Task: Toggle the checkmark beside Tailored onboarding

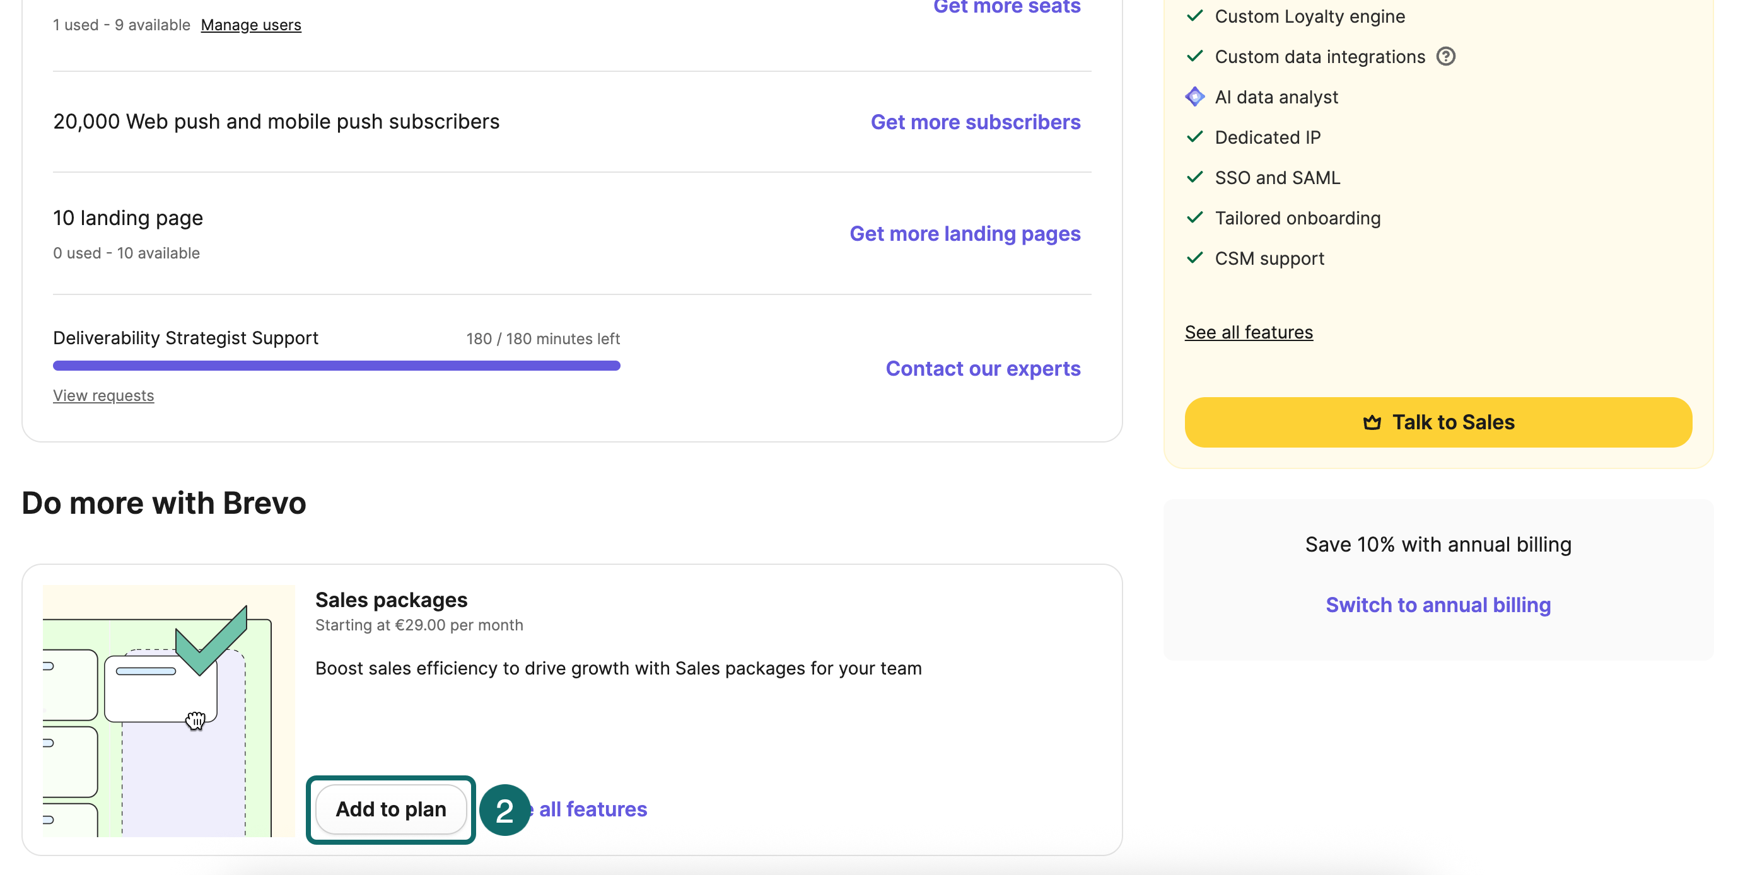Action: coord(1195,217)
